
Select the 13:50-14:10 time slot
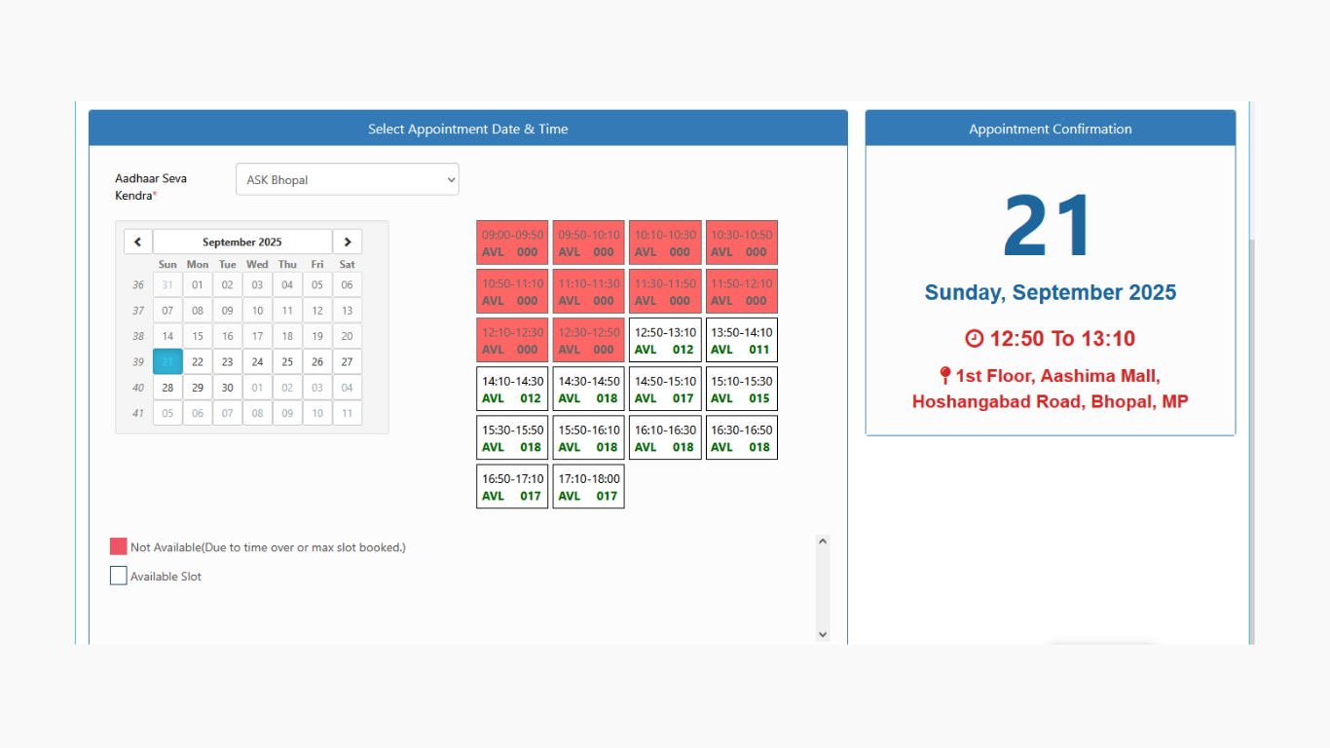point(741,340)
